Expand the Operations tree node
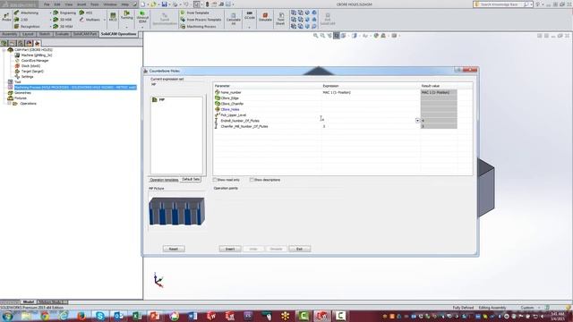This screenshot has height=322, width=573. [9, 104]
